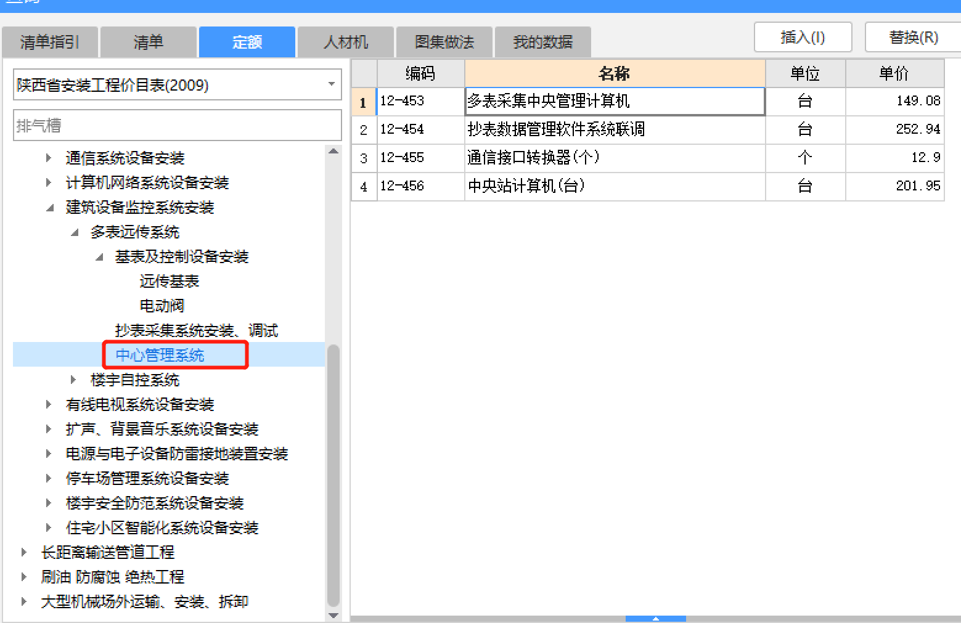
Task: Expand the 扩声、背景音乐系统设备安装 node
Action: [49, 429]
